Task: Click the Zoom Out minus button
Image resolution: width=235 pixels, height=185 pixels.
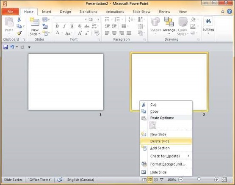Action: point(181,179)
